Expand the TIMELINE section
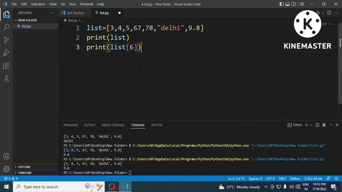 click(x=25, y=173)
